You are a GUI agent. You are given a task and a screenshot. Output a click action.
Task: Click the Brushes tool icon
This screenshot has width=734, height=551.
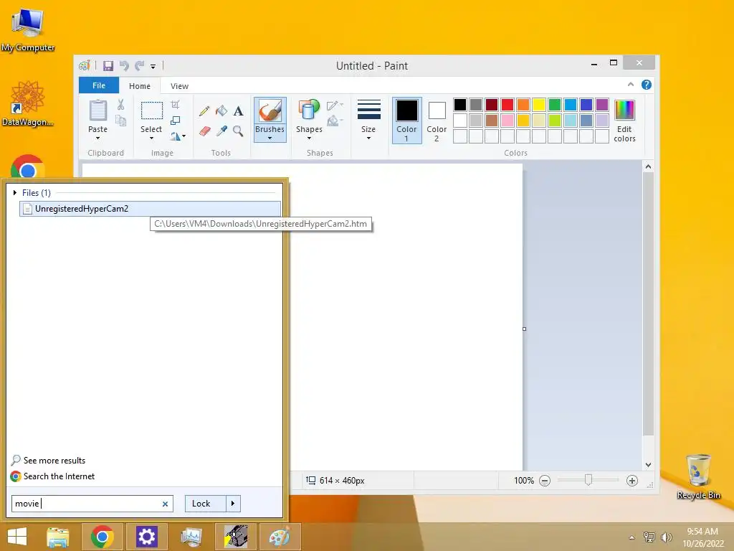[270, 110]
